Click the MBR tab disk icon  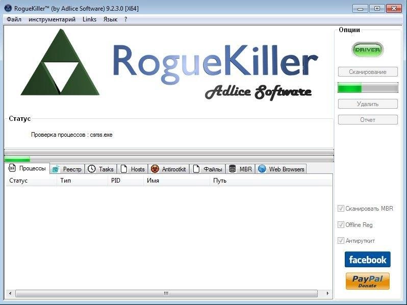232,169
